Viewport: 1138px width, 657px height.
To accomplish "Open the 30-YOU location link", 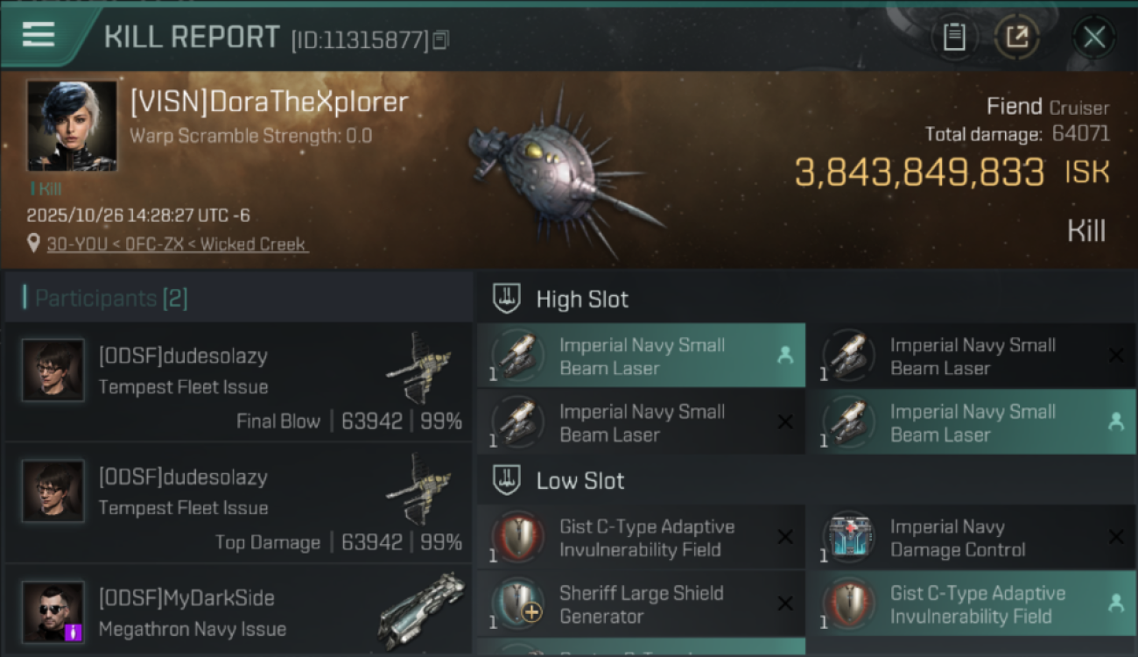I will [177, 244].
